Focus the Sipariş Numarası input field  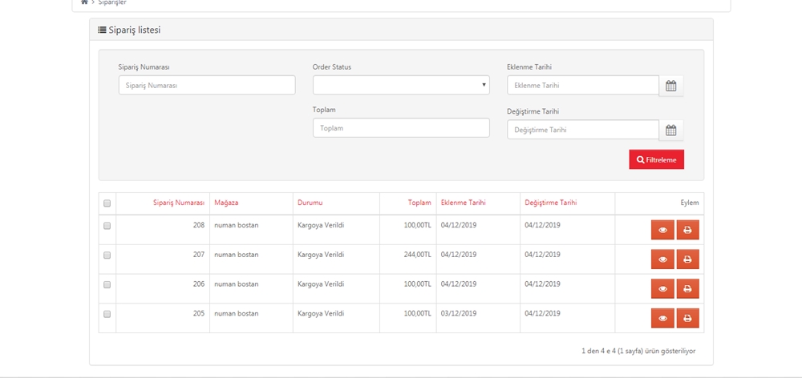pos(207,85)
